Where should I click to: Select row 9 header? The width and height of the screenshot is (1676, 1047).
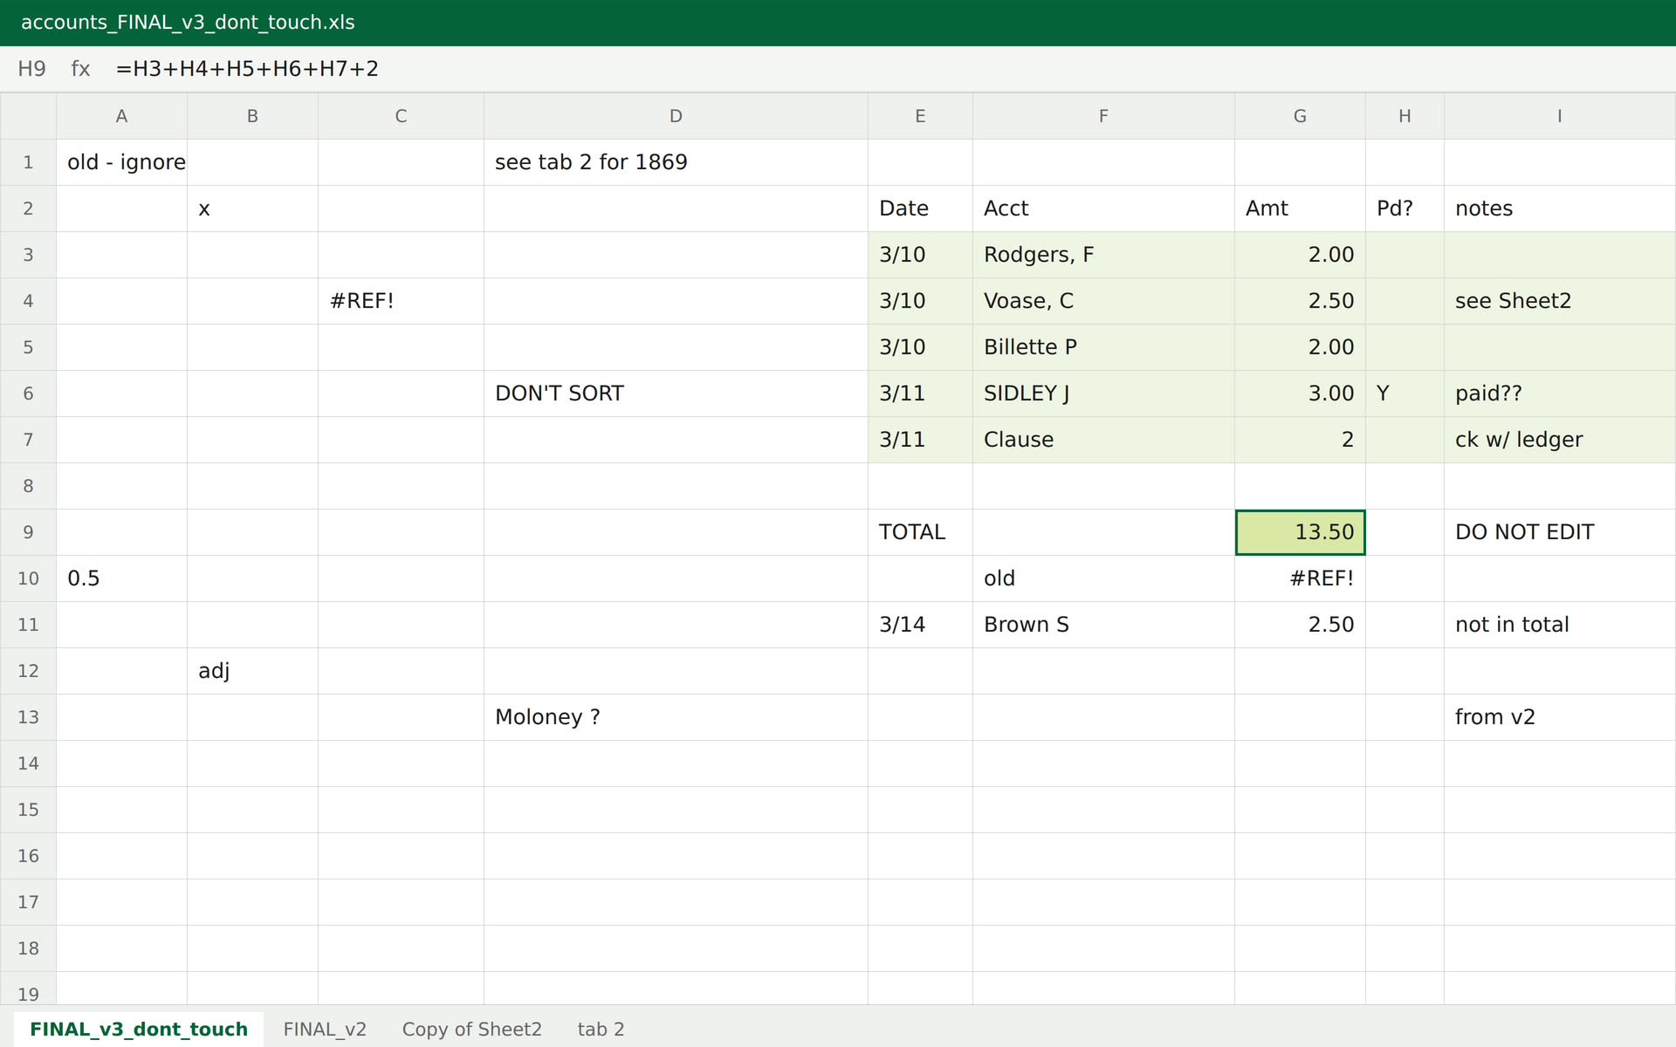pyautogui.click(x=28, y=532)
